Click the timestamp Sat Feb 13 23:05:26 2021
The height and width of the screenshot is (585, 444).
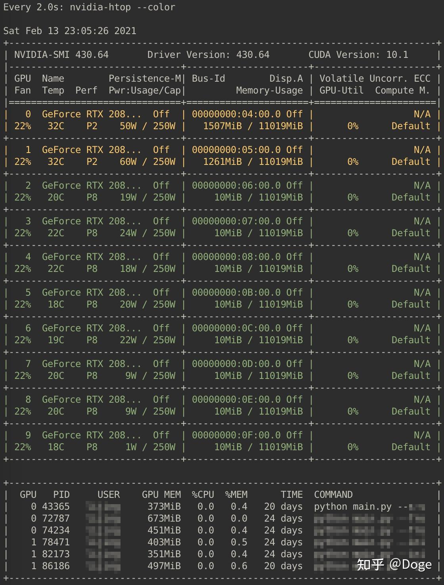click(x=70, y=31)
